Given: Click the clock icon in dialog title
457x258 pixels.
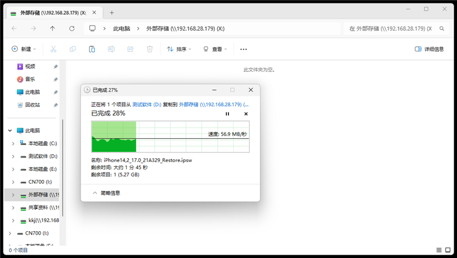Looking at the screenshot, I should tap(87, 90).
